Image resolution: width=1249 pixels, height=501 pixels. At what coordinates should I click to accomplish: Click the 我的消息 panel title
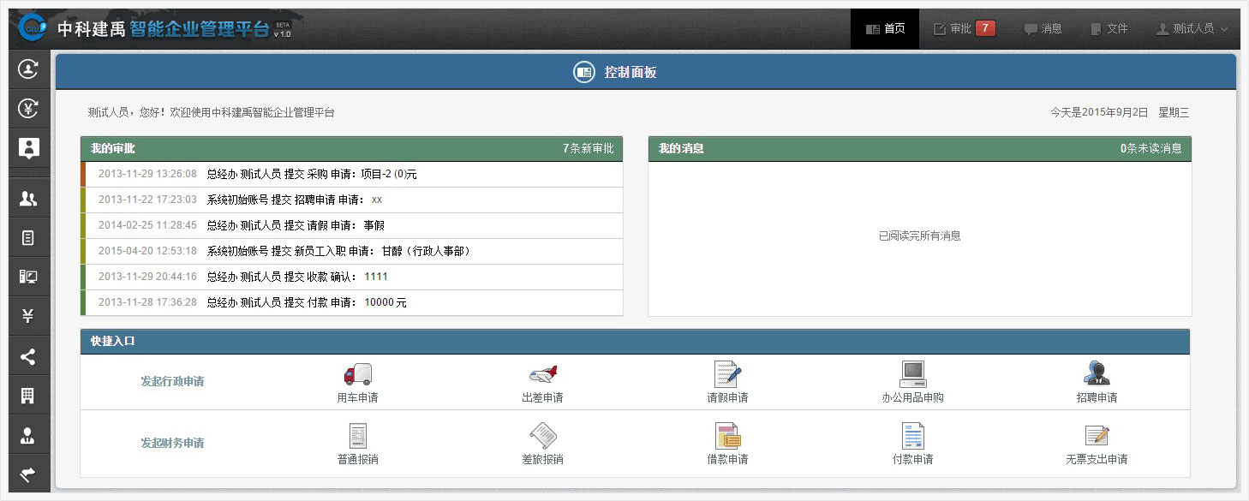[x=681, y=149]
